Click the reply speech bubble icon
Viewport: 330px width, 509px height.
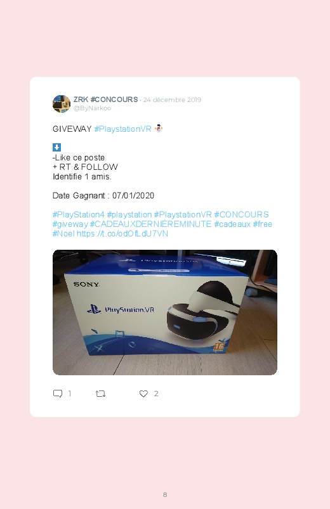(x=58, y=394)
